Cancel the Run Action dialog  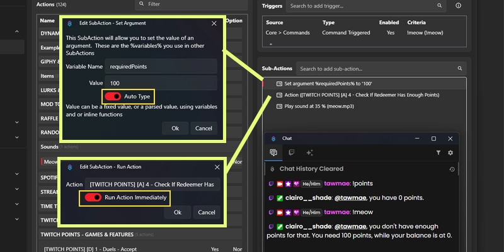point(207,212)
